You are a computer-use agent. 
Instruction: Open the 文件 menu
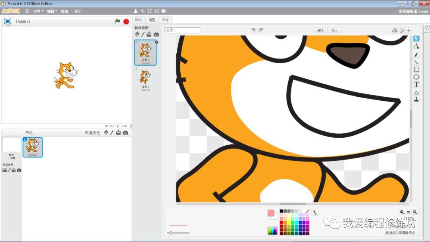38,11
